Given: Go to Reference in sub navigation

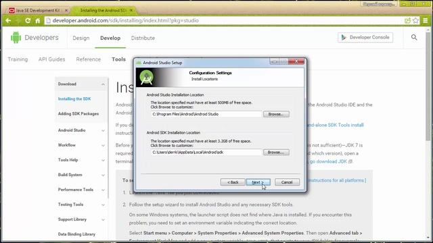Looking at the screenshot, I should click(x=89, y=59).
